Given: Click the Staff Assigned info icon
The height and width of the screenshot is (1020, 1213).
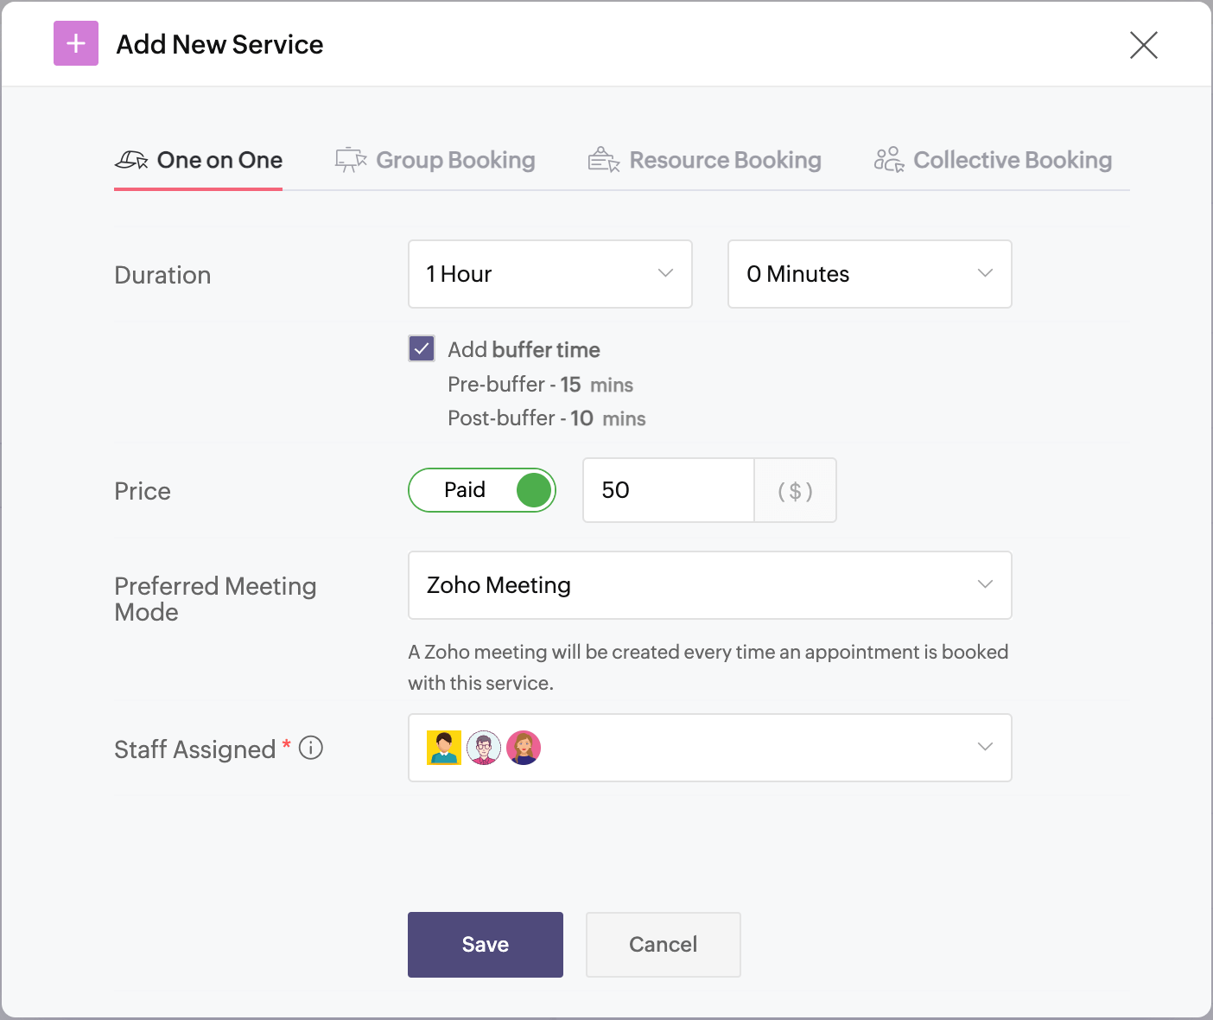Looking at the screenshot, I should click(x=311, y=748).
